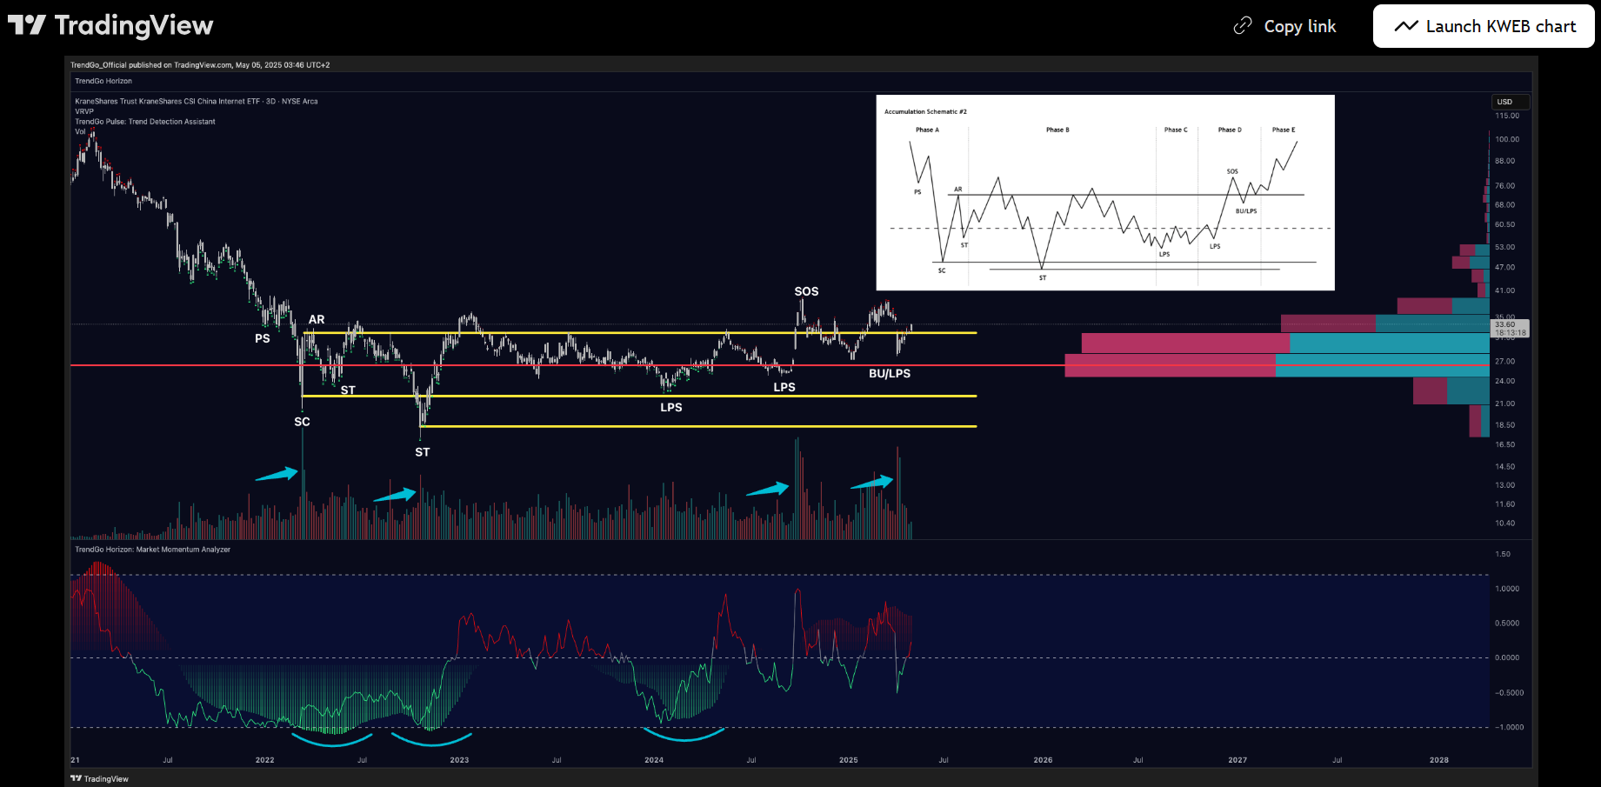Screen dimensions: 1601x787
Task: Click the line chart icon in Launch button
Action: [1406, 26]
